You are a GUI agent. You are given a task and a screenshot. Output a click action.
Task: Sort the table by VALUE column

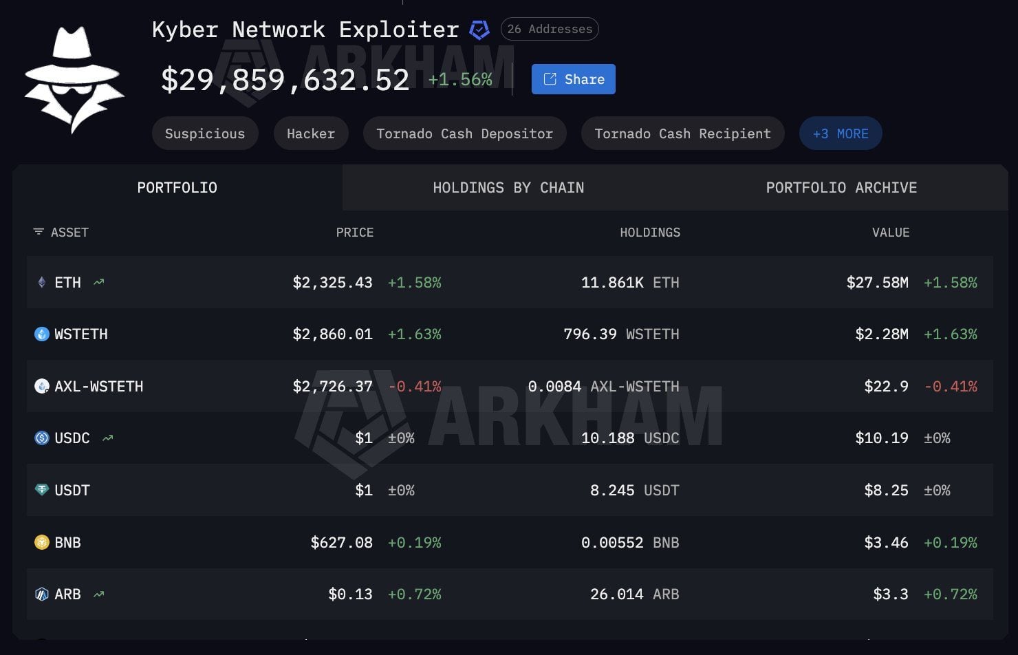[891, 232]
